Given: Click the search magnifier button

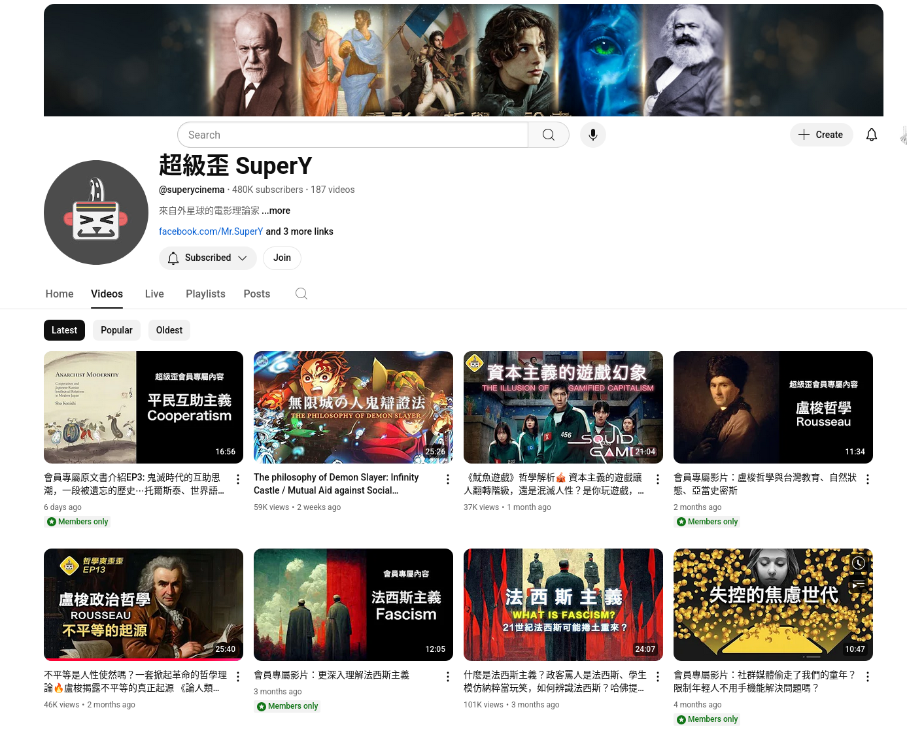Looking at the screenshot, I should (x=548, y=135).
